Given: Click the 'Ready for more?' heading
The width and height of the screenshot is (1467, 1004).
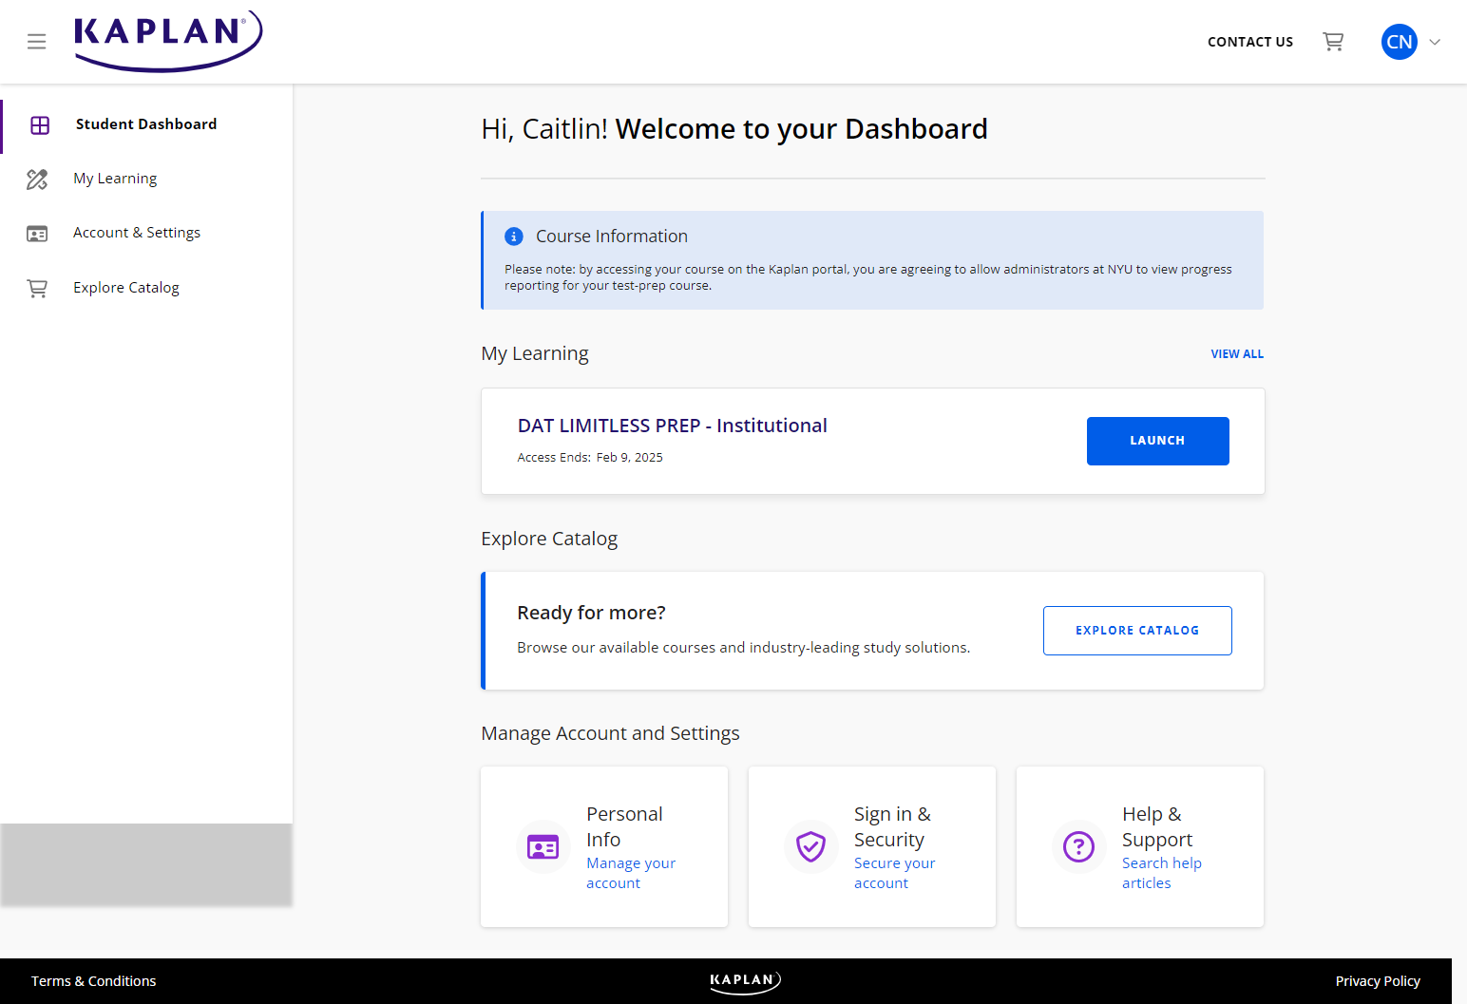Looking at the screenshot, I should 591,613.
